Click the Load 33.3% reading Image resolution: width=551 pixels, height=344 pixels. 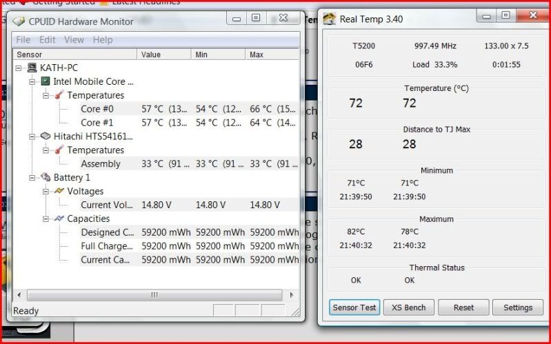coord(435,65)
